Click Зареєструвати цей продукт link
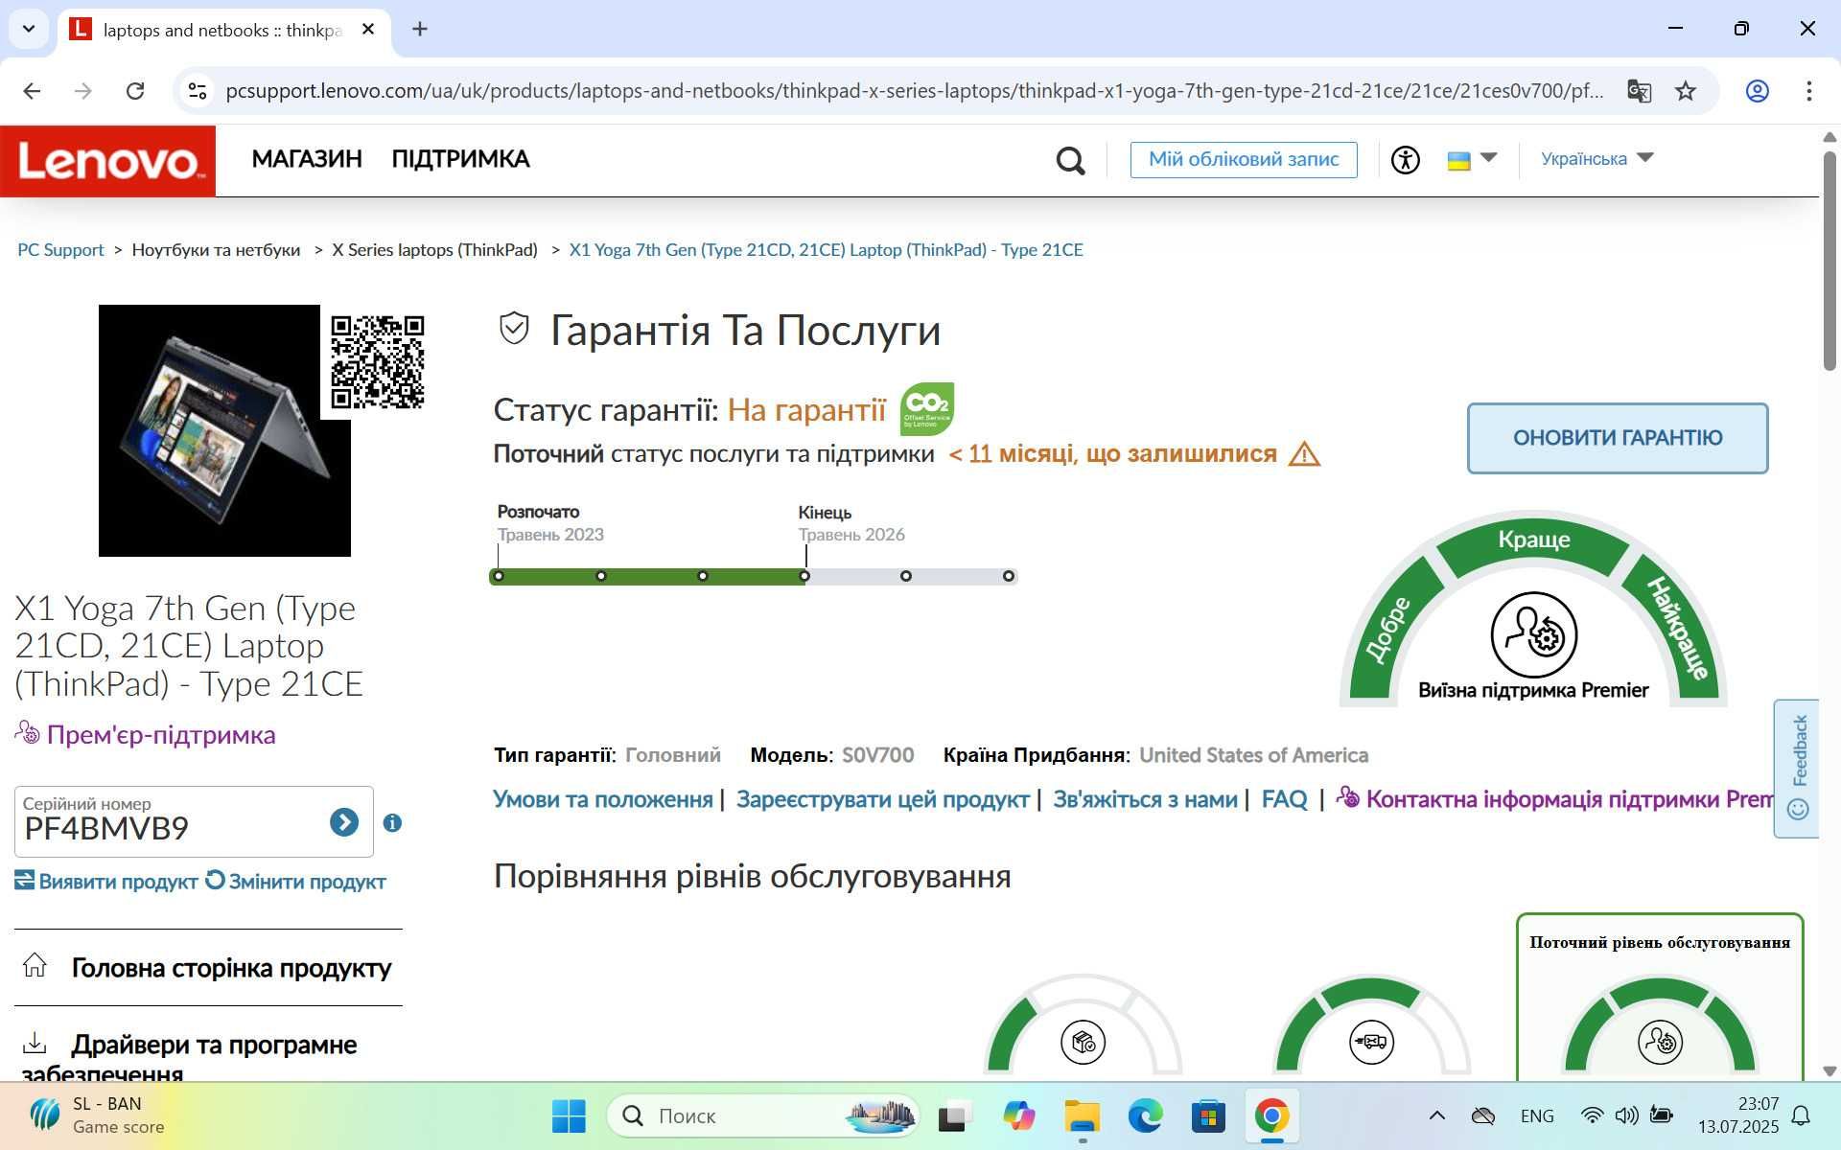The height and width of the screenshot is (1150, 1841). point(882,799)
